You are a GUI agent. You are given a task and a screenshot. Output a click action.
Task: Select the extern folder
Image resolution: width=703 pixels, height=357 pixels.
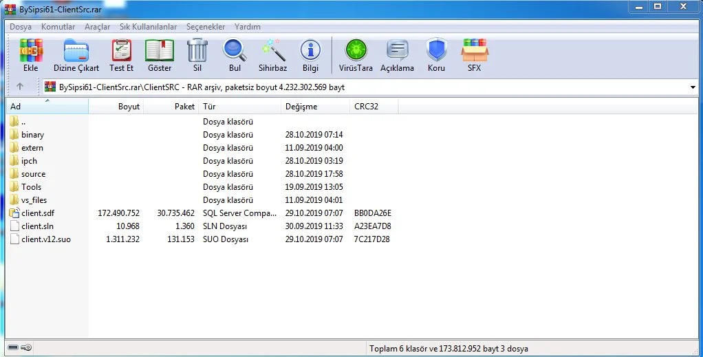[32, 148]
